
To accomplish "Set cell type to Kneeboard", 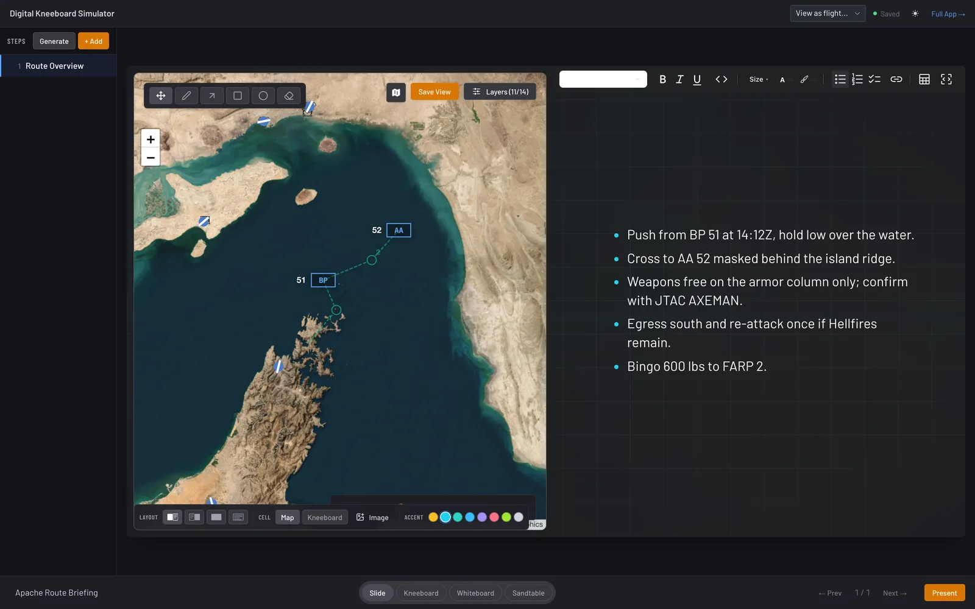I will click(x=325, y=517).
